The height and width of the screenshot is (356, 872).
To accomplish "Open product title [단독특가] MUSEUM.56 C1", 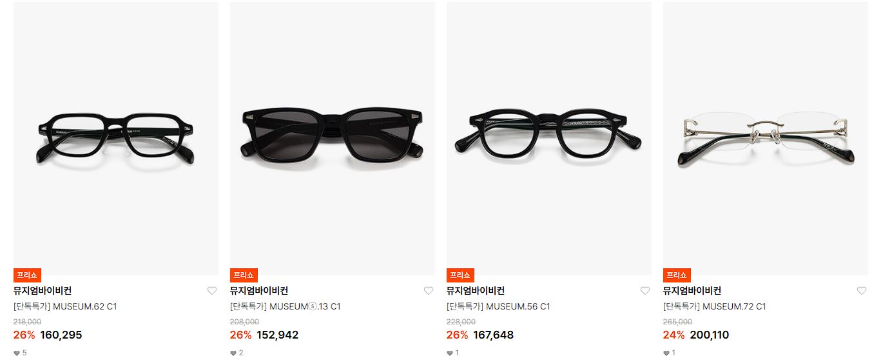I will click(x=498, y=306).
